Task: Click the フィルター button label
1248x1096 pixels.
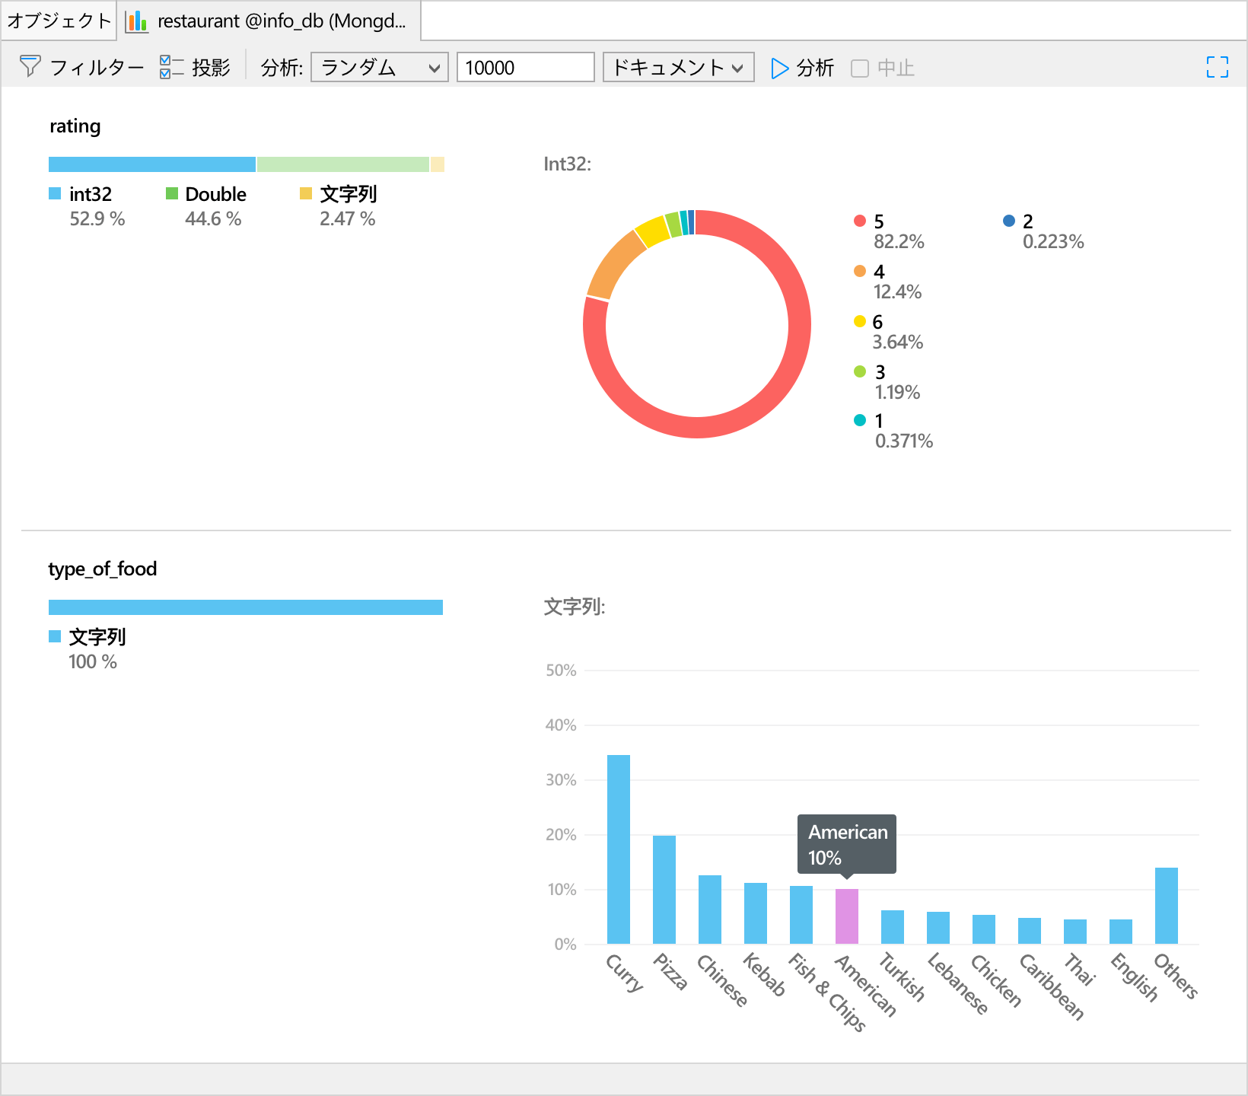Action: (x=97, y=68)
